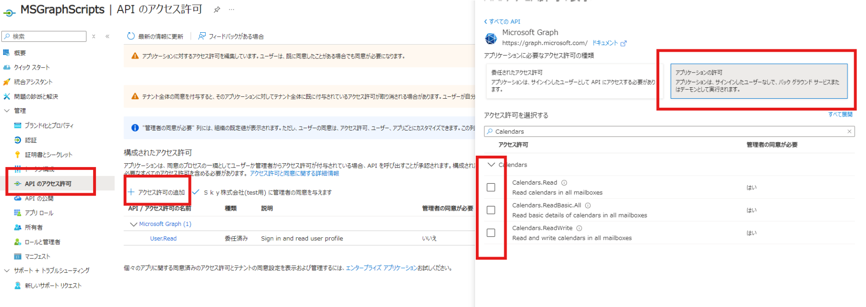The height and width of the screenshot is (307, 866).
Task: Collapse the 管理 section in the sidebar
Action: 7,111
